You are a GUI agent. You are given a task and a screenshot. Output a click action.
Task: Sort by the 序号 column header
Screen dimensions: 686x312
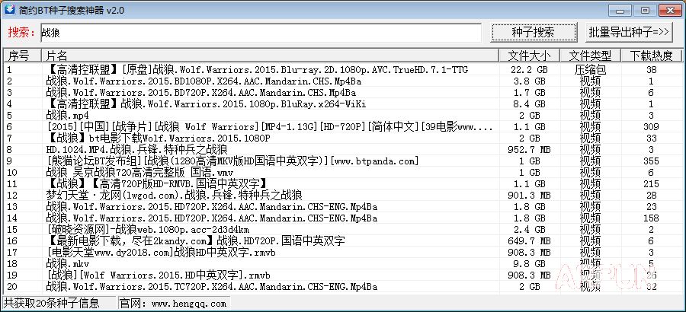pyautogui.click(x=22, y=56)
